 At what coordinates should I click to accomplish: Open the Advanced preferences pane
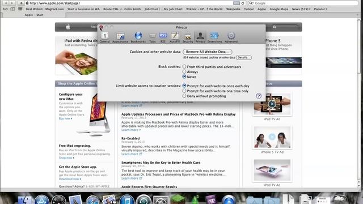pos(231,37)
